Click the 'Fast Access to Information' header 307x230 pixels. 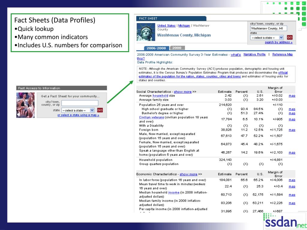pos(39,88)
